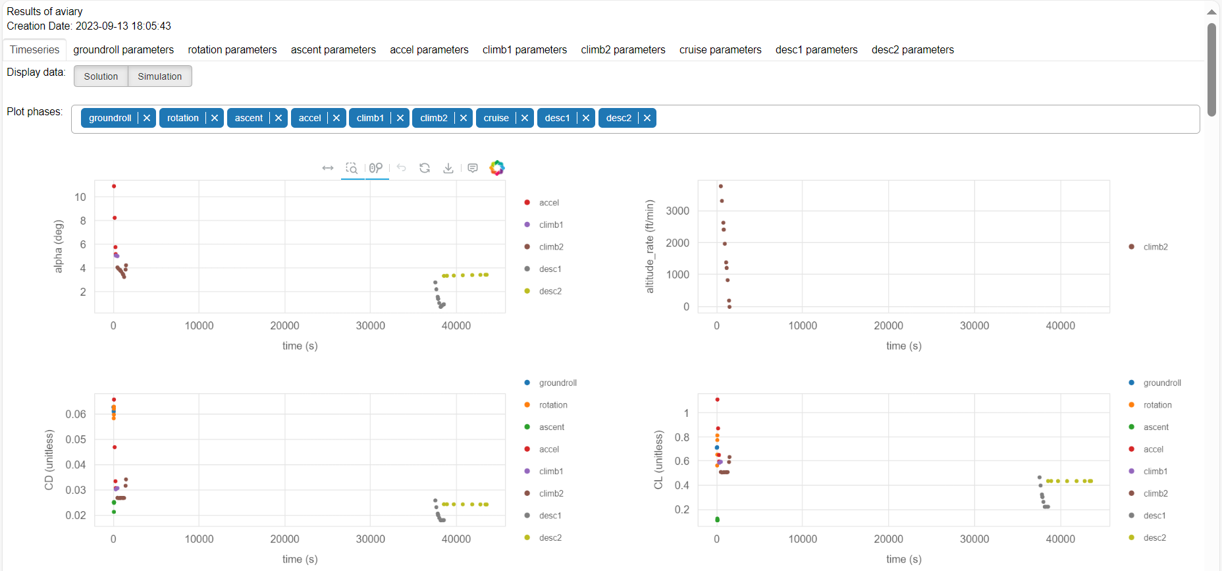Viewport: 1222px width, 571px height.
Task: Switch to the Timeseries tab
Action: click(34, 49)
